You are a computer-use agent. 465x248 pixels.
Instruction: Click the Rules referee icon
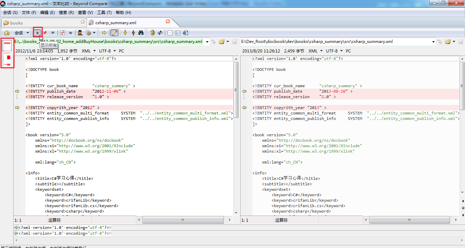80,33
